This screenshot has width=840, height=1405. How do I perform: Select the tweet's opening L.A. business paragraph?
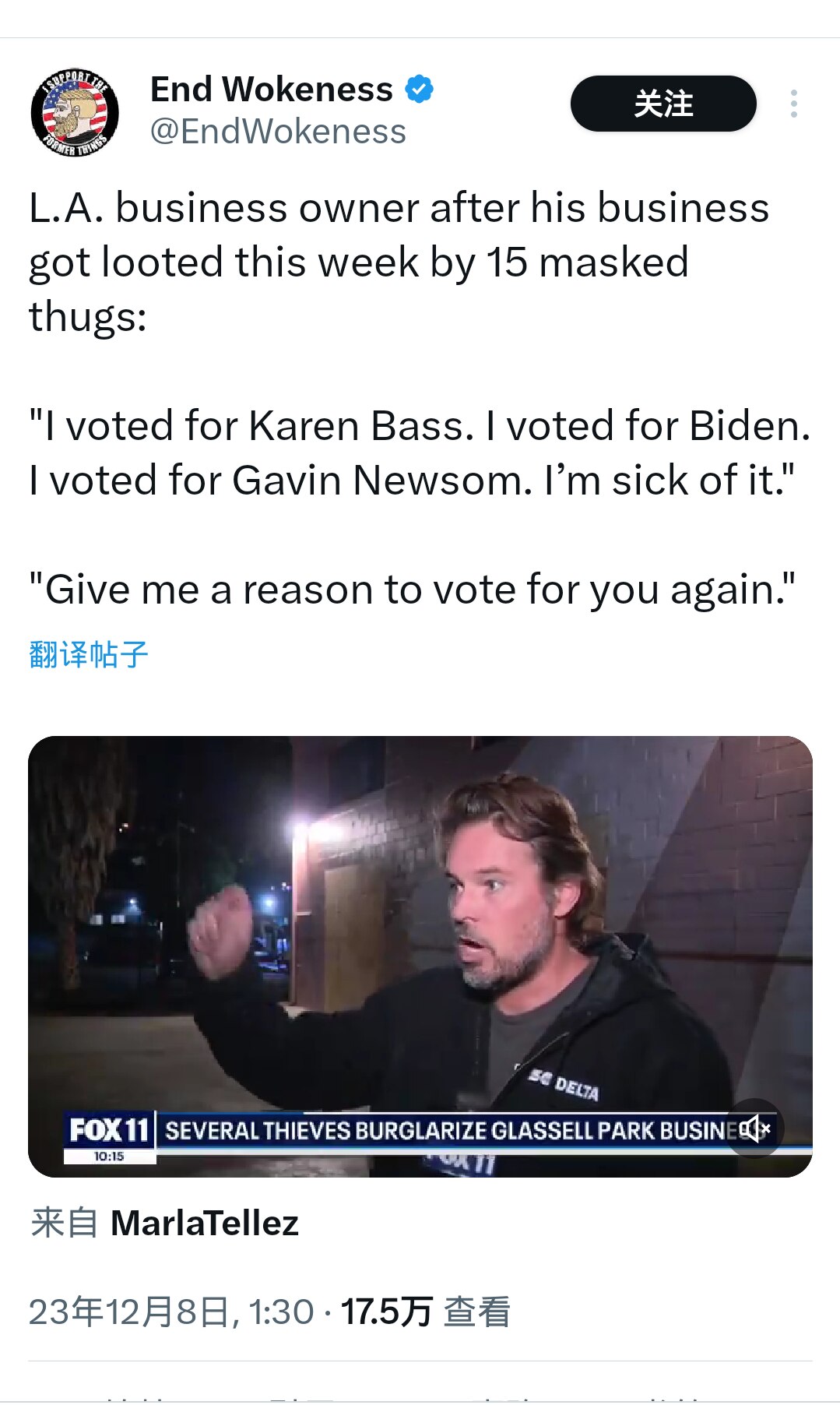point(399,262)
